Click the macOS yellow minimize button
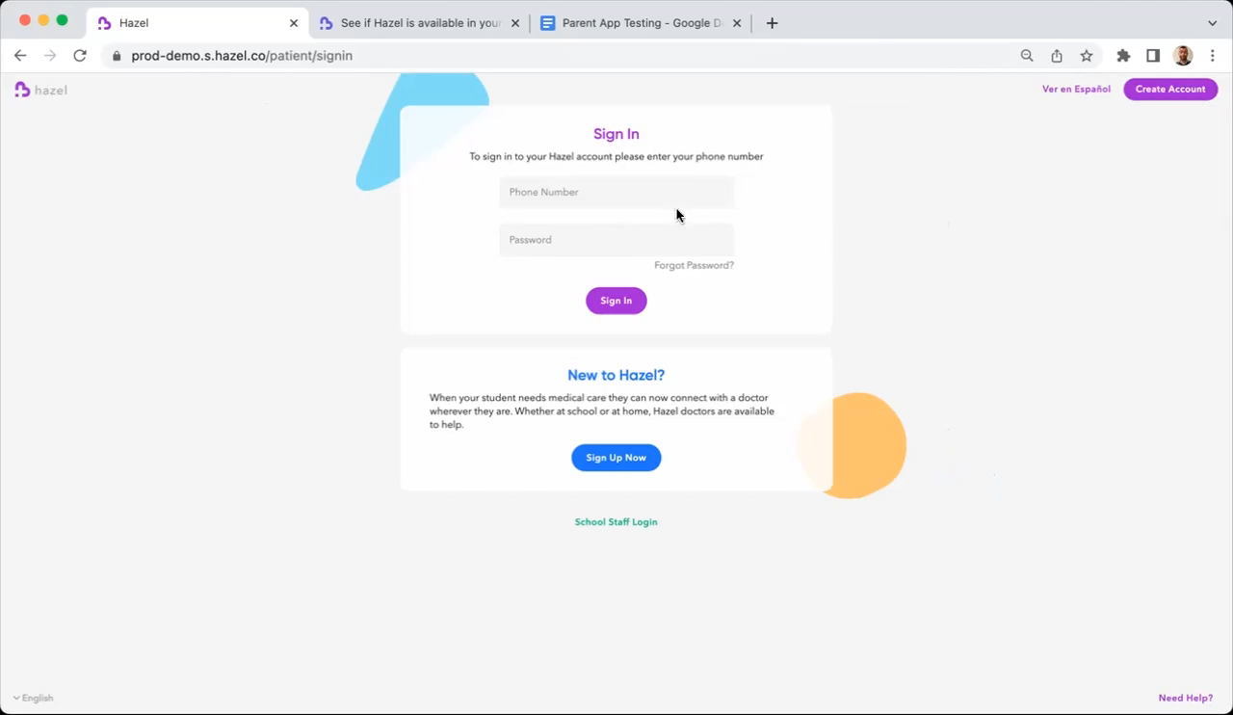Viewport: 1233px width, 715px height. coord(43,20)
